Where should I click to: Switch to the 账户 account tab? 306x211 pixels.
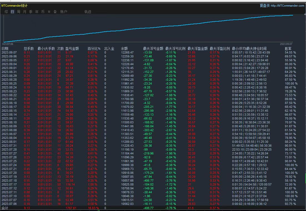click(64, 12)
